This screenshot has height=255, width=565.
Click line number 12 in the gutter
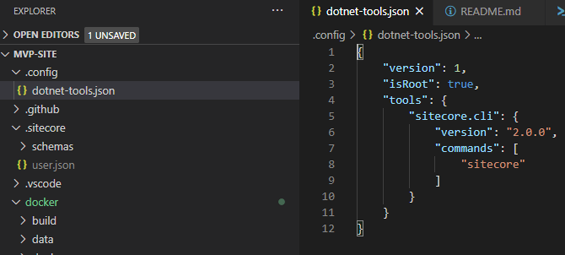point(328,229)
